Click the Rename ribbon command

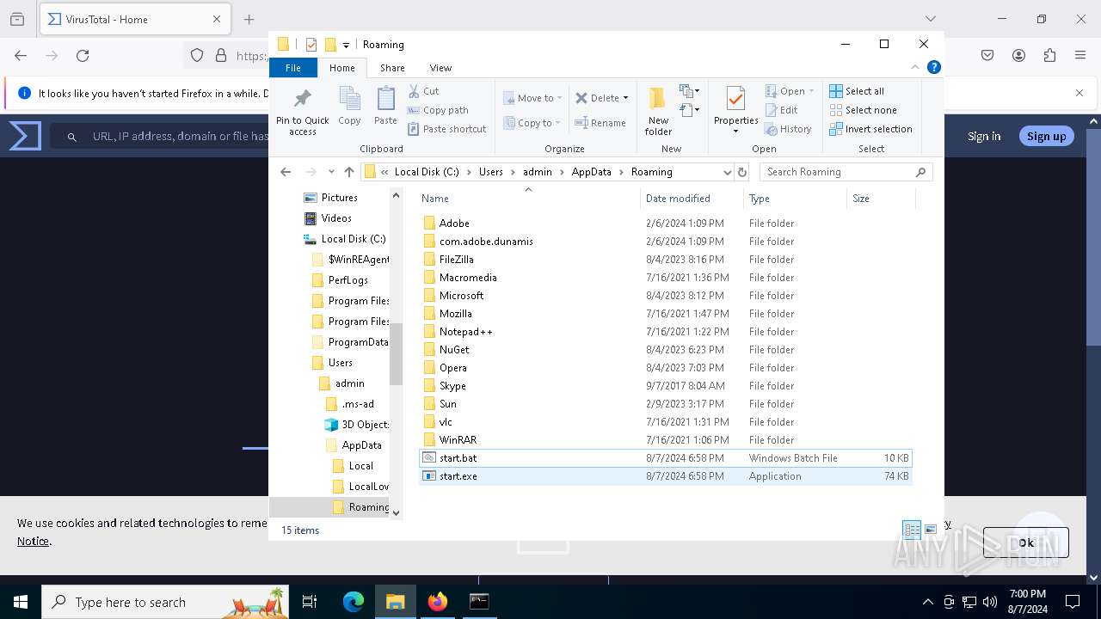[600, 123]
